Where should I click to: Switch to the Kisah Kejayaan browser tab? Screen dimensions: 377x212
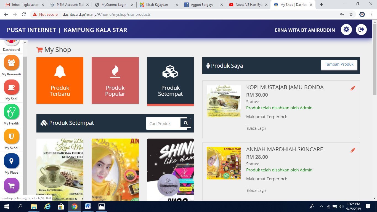(x=157, y=5)
